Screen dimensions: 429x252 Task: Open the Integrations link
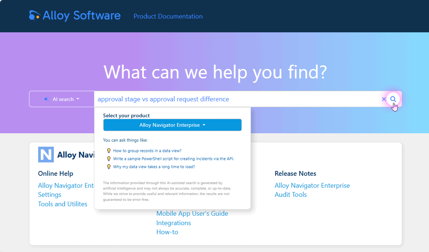click(173, 223)
